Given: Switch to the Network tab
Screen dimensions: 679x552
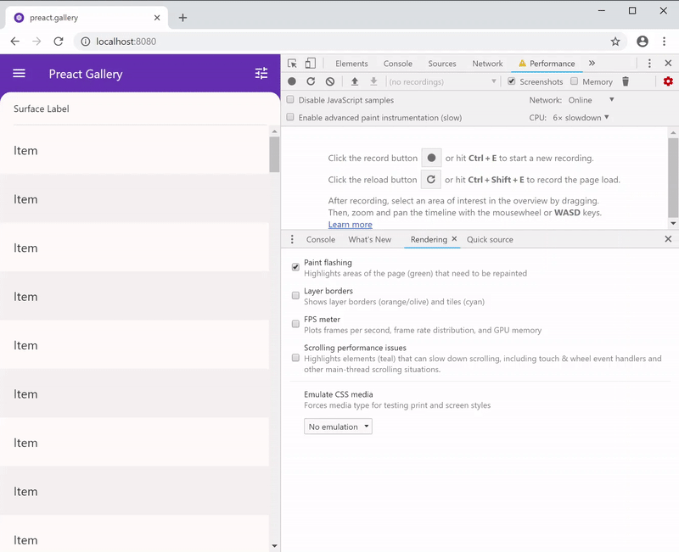Looking at the screenshot, I should point(487,64).
